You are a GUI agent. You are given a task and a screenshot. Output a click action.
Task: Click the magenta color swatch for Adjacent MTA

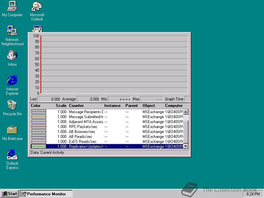[39, 122]
